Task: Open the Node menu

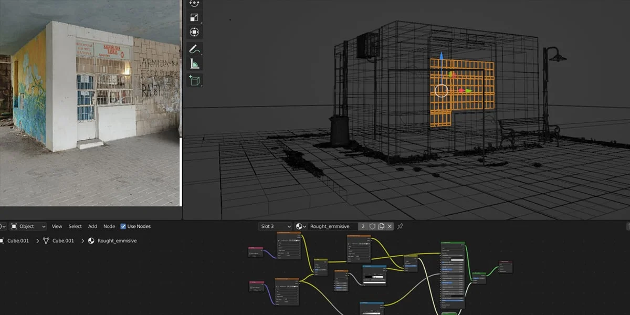Action: click(x=109, y=226)
